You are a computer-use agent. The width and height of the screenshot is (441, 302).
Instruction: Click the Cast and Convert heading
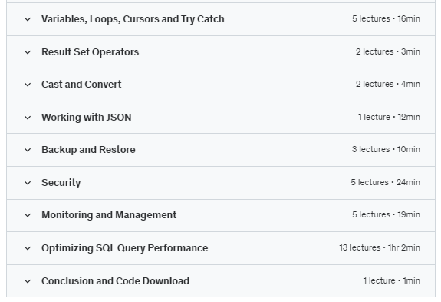(x=81, y=85)
